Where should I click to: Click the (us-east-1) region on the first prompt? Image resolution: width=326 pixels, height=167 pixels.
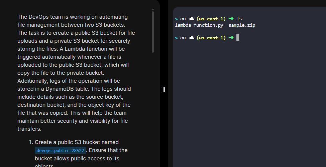(211, 19)
